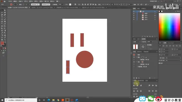The height and width of the screenshot is (102, 182).
Task: Click horizontal distribute left in Align panel
Action: (x=149, y=91)
